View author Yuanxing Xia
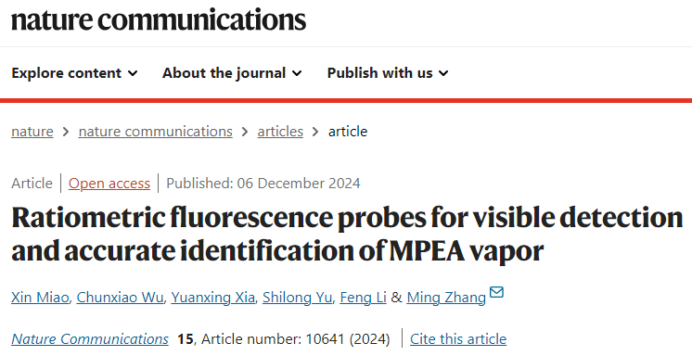Screen dimensions: 692x356 pos(213,298)
